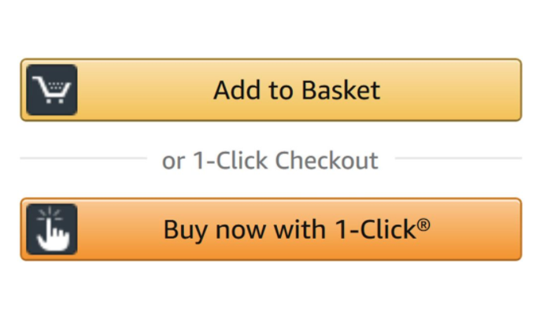Click the shopping cart icon
Screen dimensions: 536x315
click(x=52, y=91)
